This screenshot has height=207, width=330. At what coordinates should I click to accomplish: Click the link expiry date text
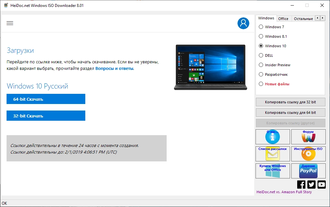64,152
